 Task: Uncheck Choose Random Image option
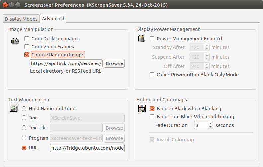pyautogui.click(x=27, y=55)
